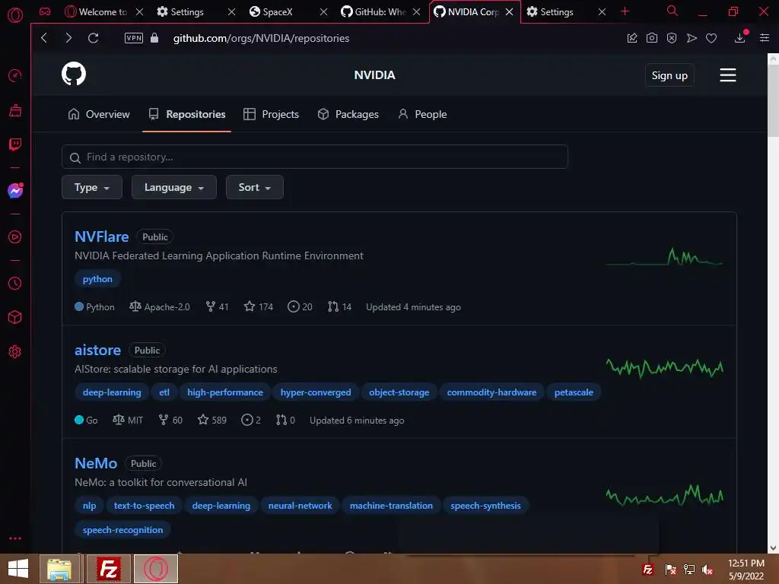Screen dimensions: 779x584
Task: View aistore stargazers count 589
Action: click(x=212, y=420)
